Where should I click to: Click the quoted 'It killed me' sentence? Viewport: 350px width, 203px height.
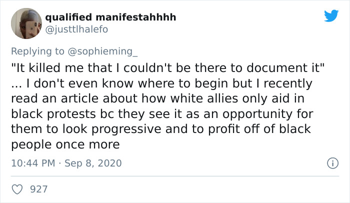coord(167,67)
